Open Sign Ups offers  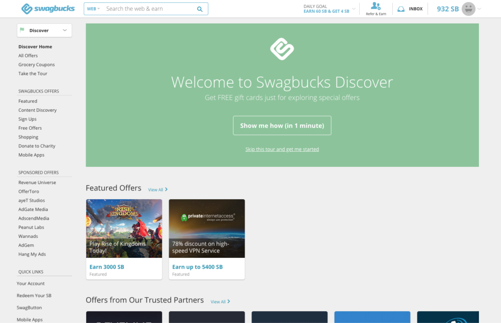27,119
